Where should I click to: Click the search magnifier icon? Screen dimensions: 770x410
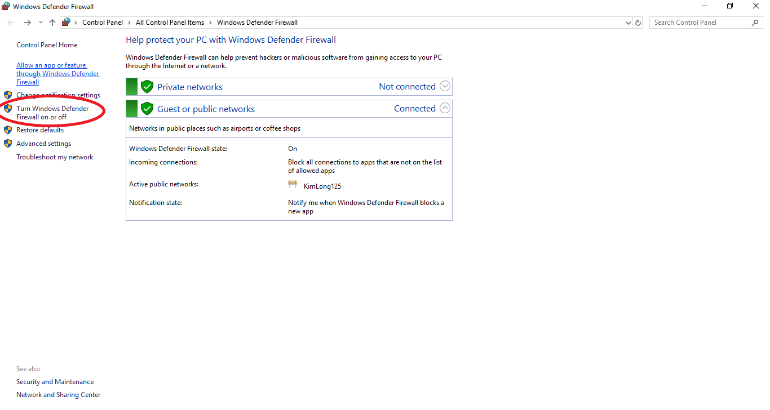pos(755,23)
